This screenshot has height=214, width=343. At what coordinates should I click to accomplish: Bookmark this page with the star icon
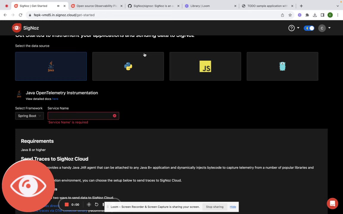290,15
